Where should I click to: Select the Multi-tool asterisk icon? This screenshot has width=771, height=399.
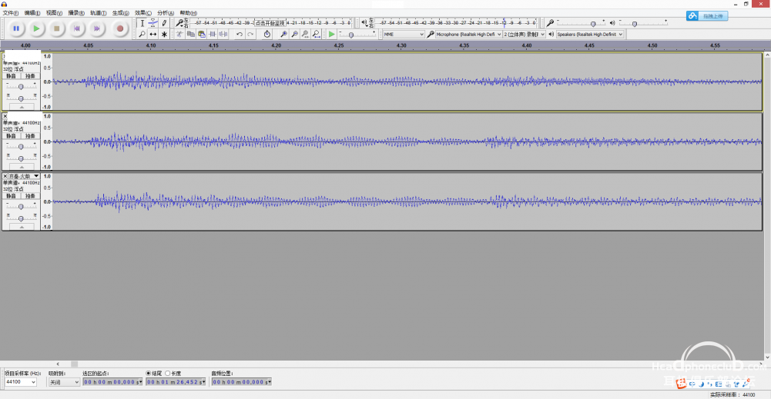coord(164,35)
